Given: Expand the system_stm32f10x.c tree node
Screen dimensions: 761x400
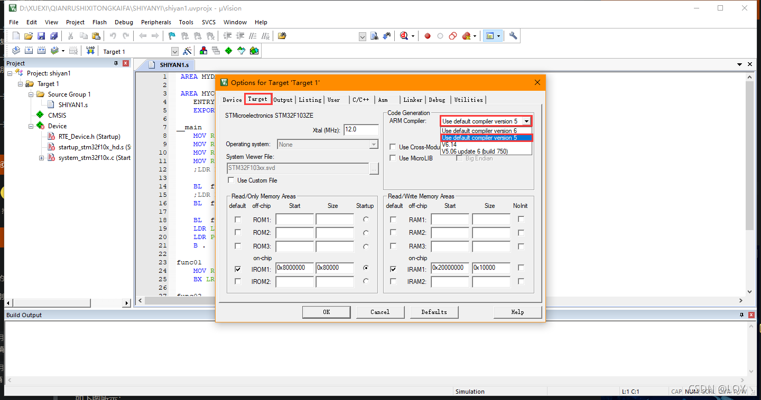Looking at the screenshot, I should coord(41,158).
